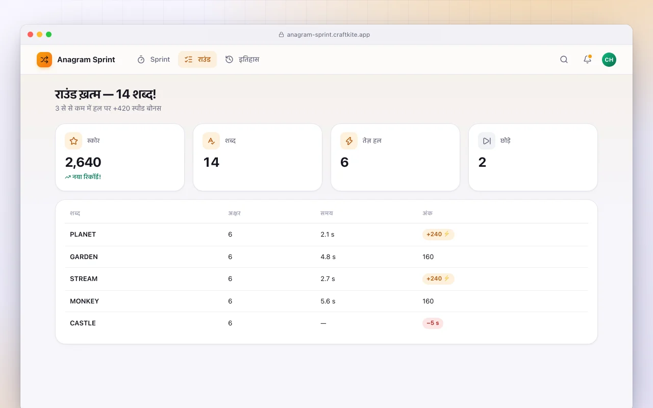Open search with the magnifier icon
This screenshot has width=653, height=408.
click(x=564, y=60)
